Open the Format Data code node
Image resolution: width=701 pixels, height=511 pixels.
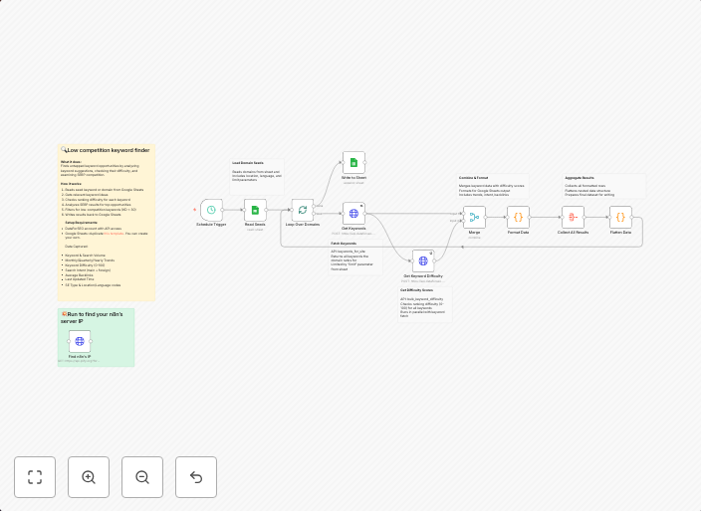(518, 217)
